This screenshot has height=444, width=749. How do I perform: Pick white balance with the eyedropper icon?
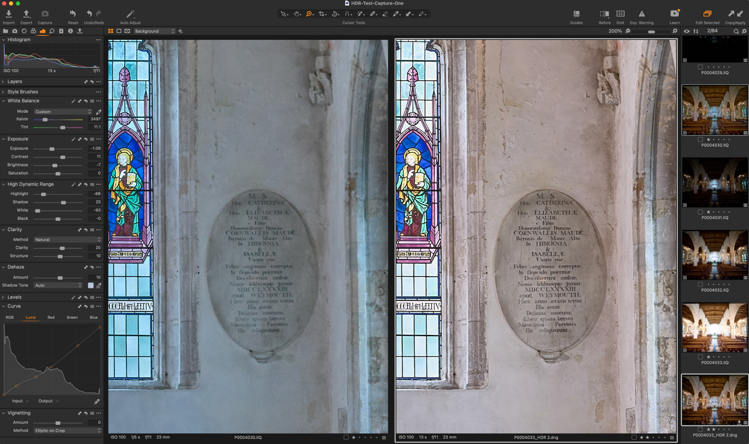(x=98, y=111)
